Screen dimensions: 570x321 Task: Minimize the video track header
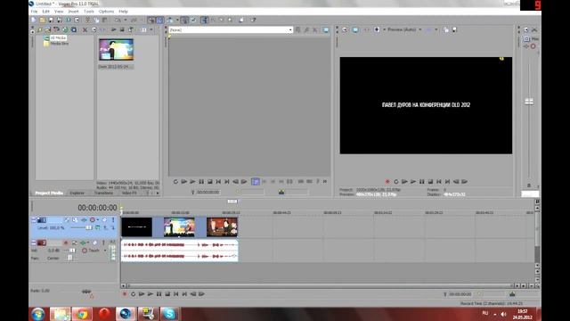(x=34, y=220)
